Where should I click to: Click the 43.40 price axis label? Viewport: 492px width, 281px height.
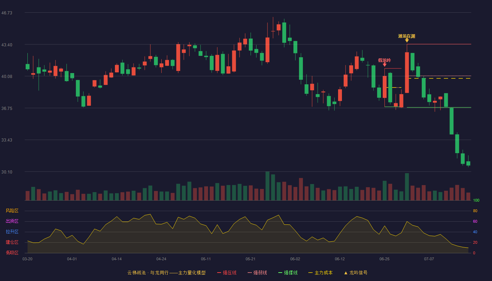(7, 45)
